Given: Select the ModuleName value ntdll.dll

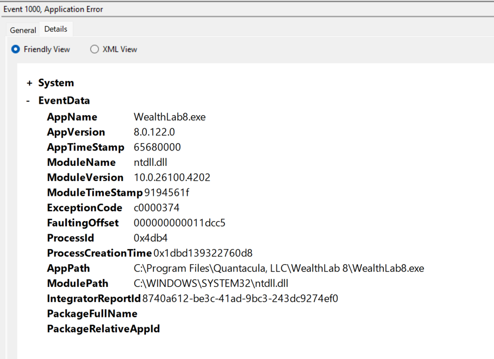Looking at the screenshot, I should 150,162.
